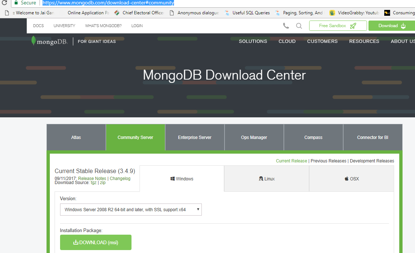Open the SOLUTIONS menu
Viewport: 415px width, 253px height.
[253, 41]
